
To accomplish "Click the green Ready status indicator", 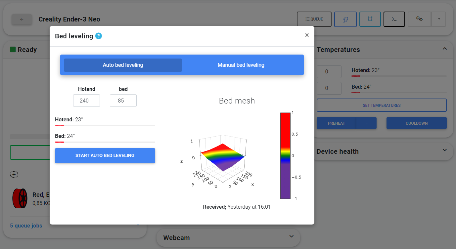I will (13, 50).
